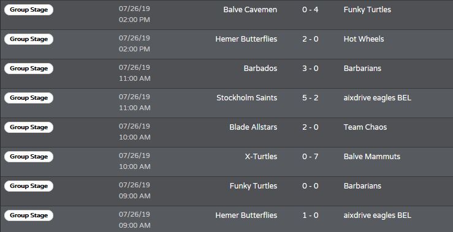Open Hot Wheels team link
Viewport: 453px width, 232px height.
pyautogui.click(x=364, y=39)
